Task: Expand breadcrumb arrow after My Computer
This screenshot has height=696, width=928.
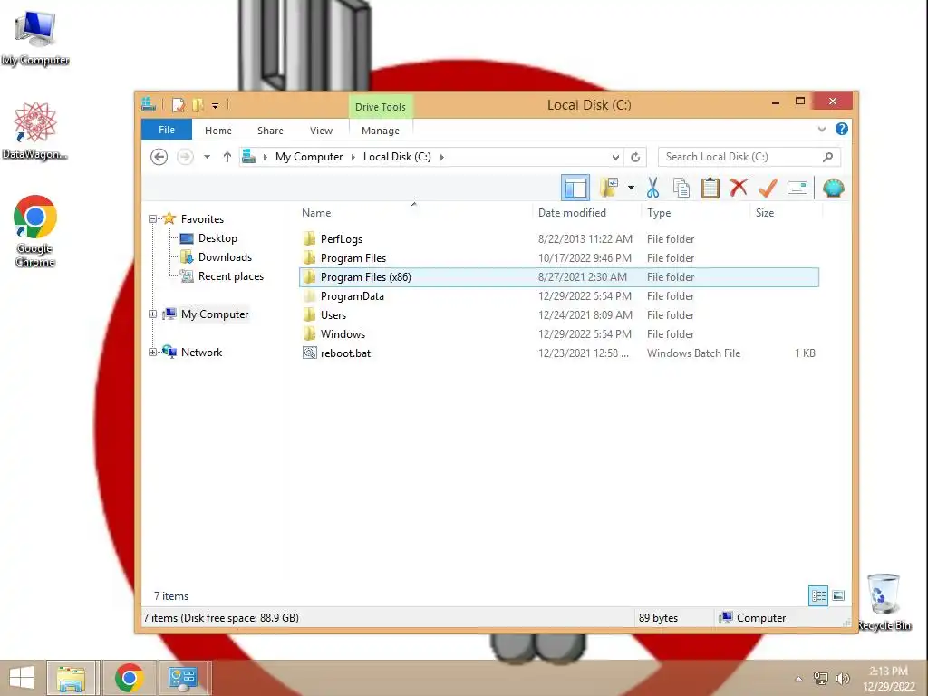Action: pyautogui.click(x=353, y=157)
